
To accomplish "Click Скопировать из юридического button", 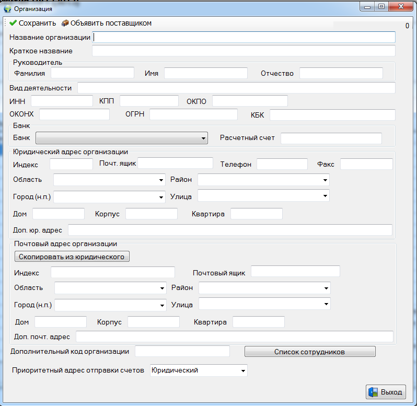I will [71, 257].
